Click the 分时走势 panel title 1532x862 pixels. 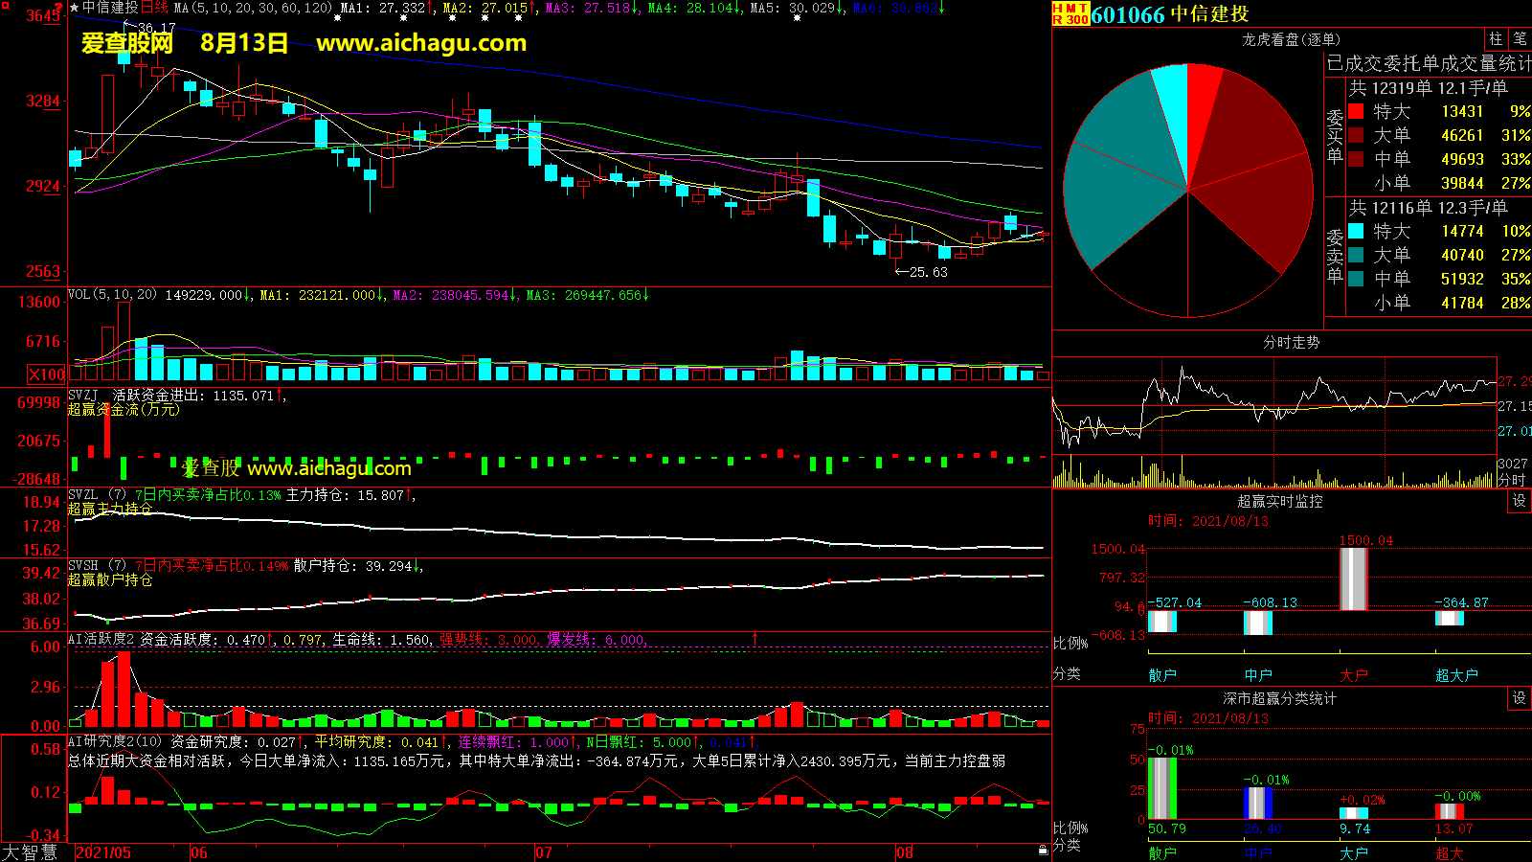click(1291, 342)
